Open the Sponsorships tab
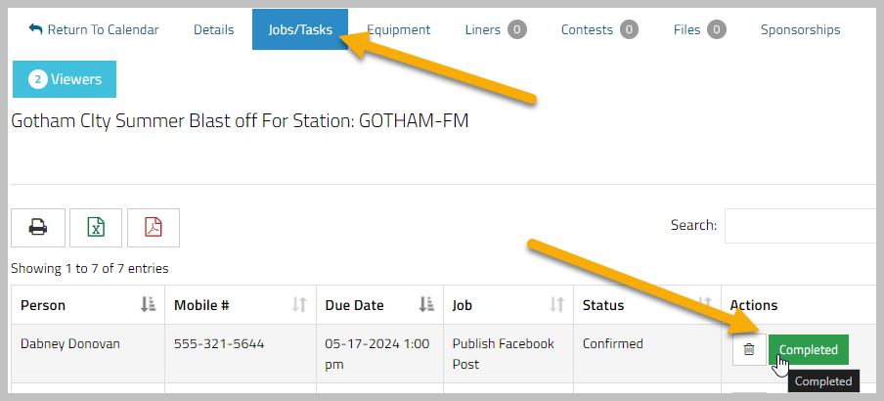The image size is (884, 401). tap(801, 30)
